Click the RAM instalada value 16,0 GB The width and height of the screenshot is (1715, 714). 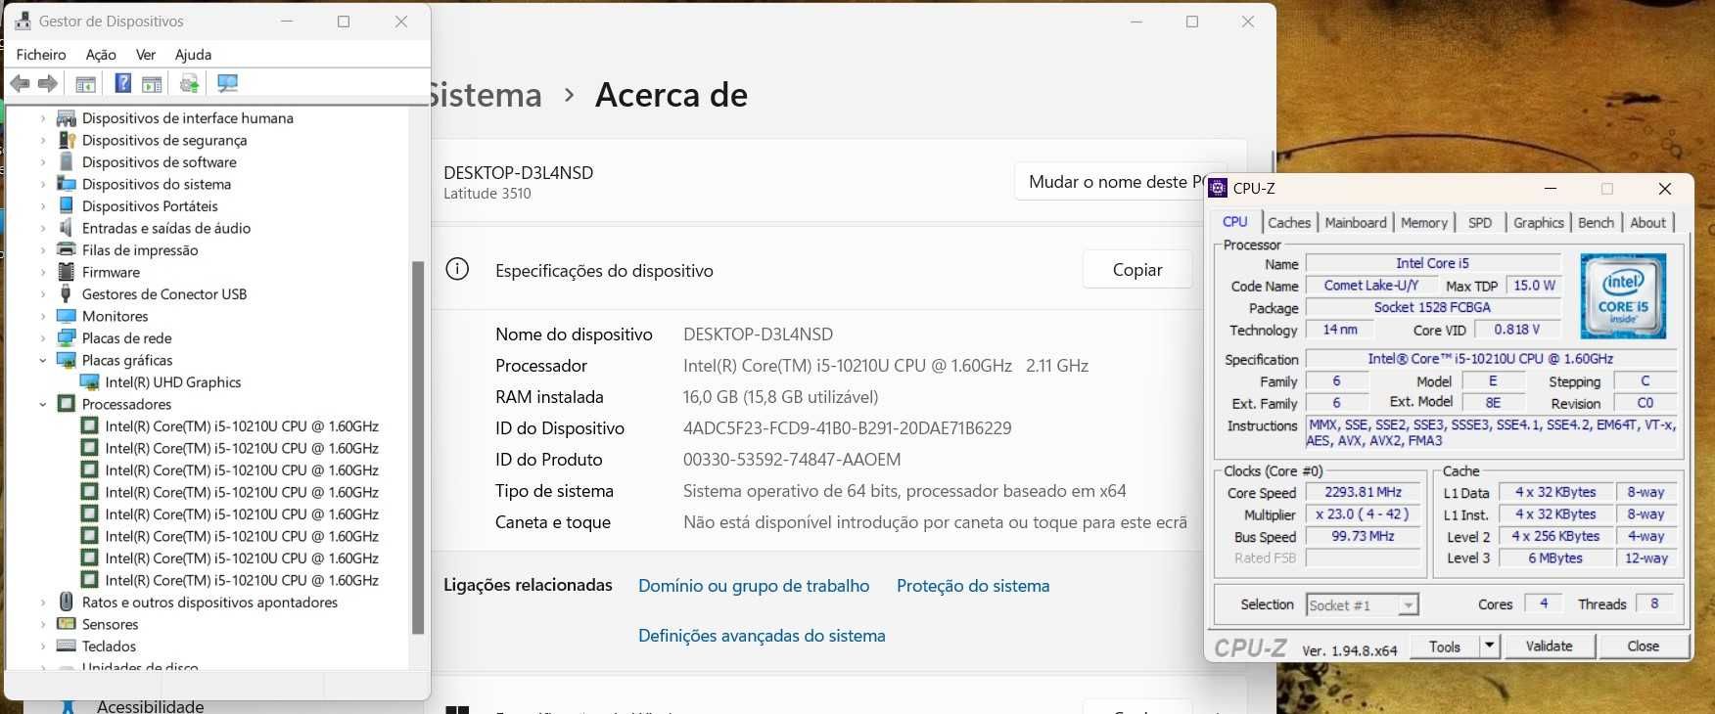coord(780,397)
